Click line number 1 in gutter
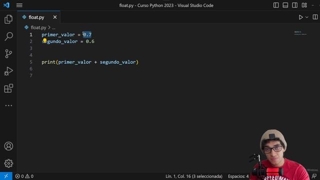Screen dimensions: 320x180 click(31, 34)
